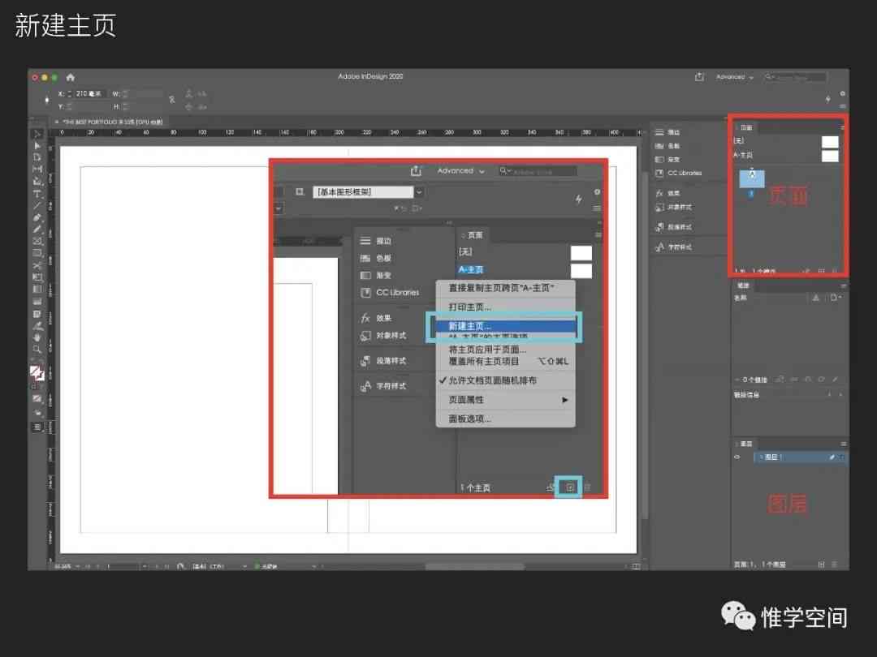Select the Type tool
The image size is (877, 657).
point(37,194)
